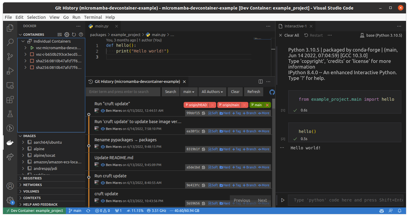
Task: Refresh the Containers list
Action: [x=74, y=35]
